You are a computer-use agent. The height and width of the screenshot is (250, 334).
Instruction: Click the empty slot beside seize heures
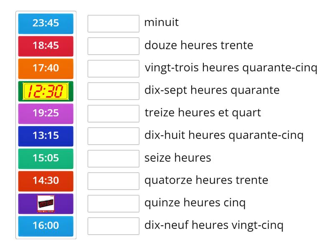[x=113, y=158]
